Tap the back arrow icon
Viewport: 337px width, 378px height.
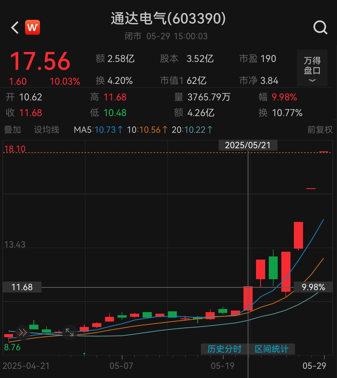click(15, 27)
